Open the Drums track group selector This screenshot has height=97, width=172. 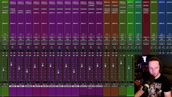pyautogui.click(x=122, y=44)
